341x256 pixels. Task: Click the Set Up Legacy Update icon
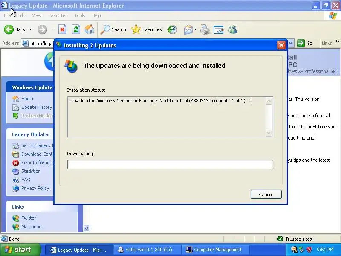(16, 145)
